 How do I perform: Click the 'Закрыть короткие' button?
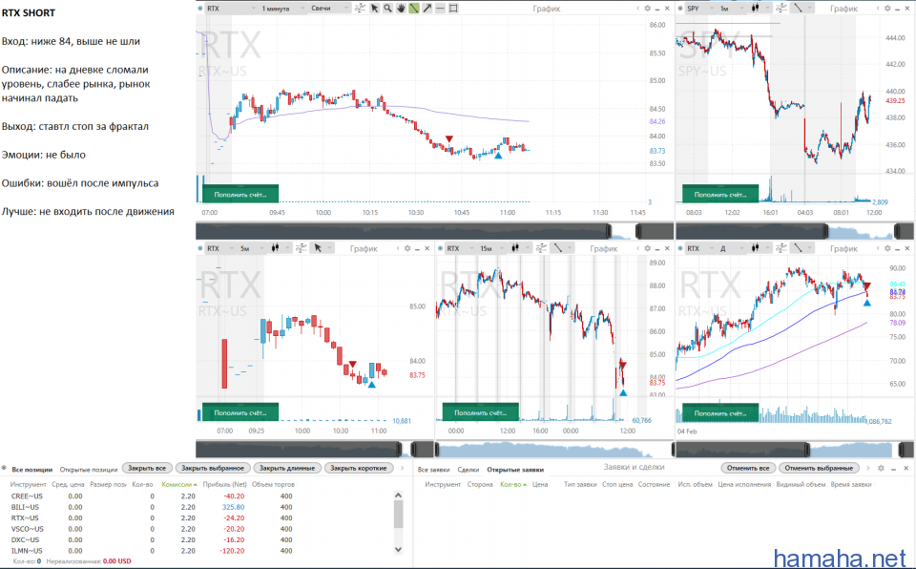coord(358,469)
